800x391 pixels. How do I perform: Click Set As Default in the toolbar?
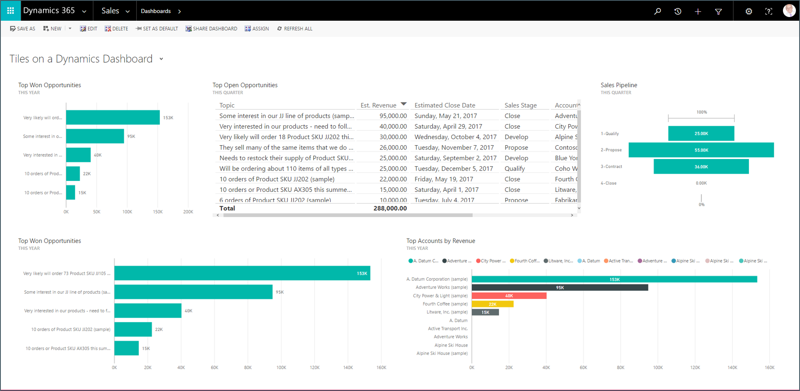point(157,28)
